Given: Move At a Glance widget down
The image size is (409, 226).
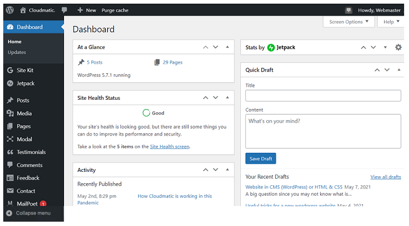Looking at the screenshot, I should point(215,47).
